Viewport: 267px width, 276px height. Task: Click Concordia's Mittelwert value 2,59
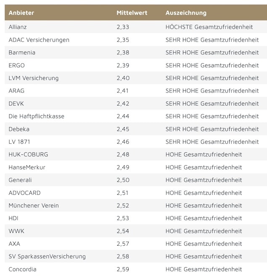click(x=123, y=269)
